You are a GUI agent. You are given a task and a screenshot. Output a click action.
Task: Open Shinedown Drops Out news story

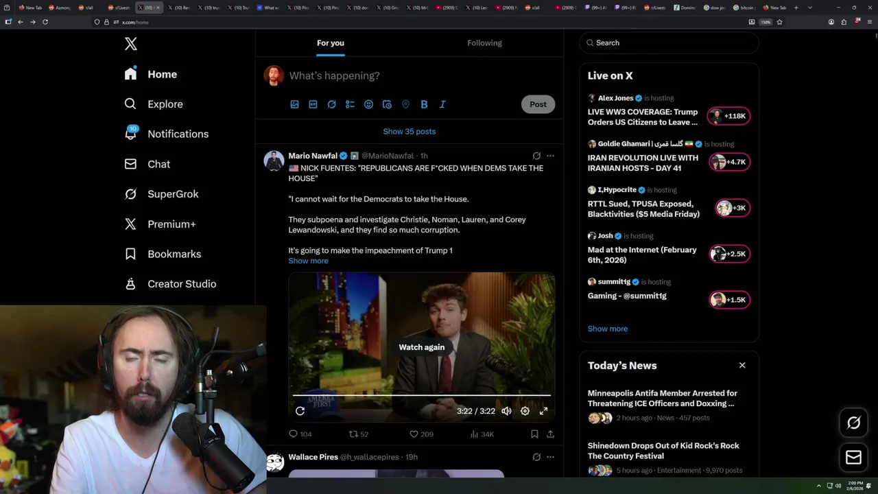[x=669, y=458]
